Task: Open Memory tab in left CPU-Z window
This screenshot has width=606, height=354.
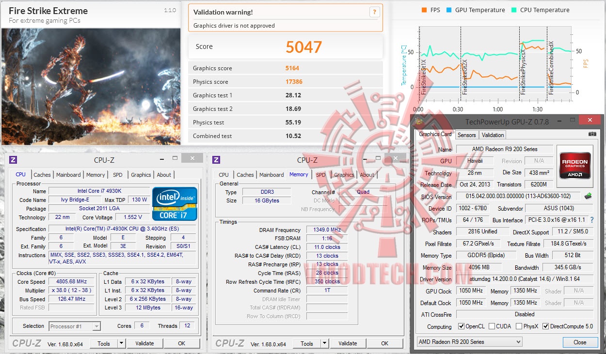Action: click(x=96, y=175)
